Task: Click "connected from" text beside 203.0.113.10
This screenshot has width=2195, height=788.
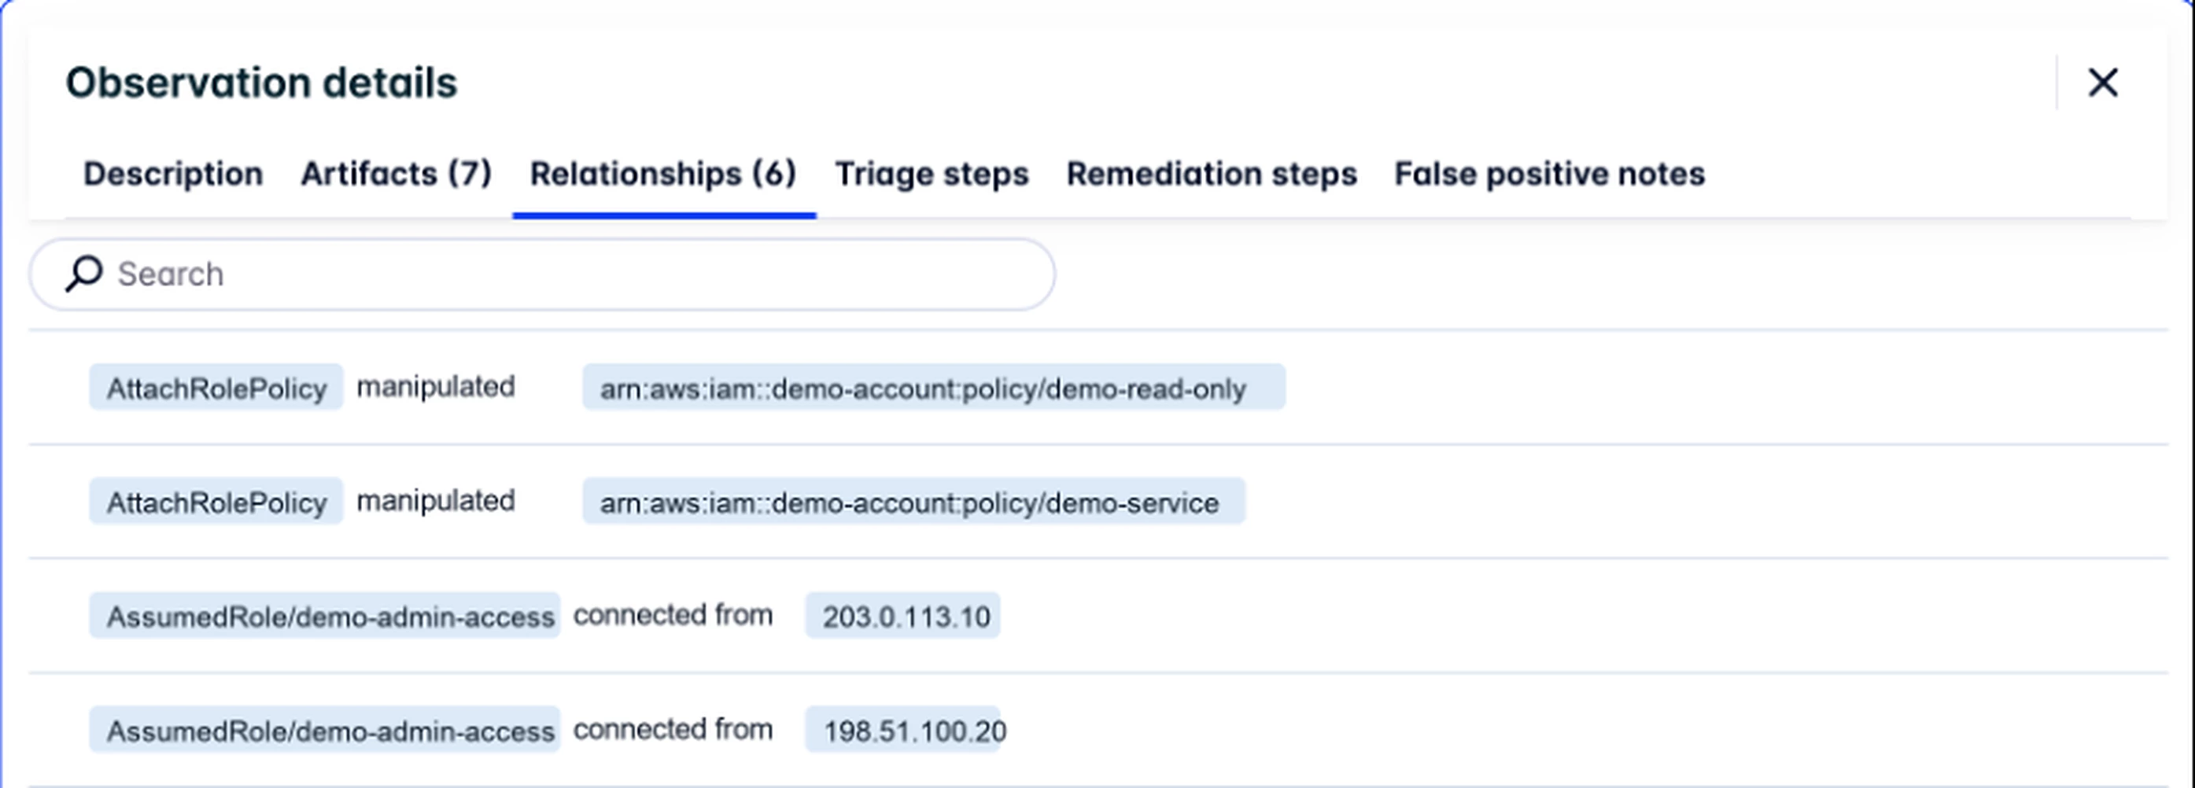Action: (673, 614)
